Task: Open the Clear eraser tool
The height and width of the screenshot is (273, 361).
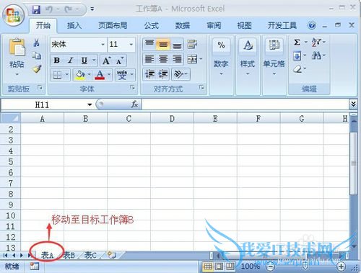Action: (x=297, y=69)
